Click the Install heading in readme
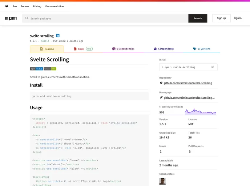 click(x=36, y=85)
